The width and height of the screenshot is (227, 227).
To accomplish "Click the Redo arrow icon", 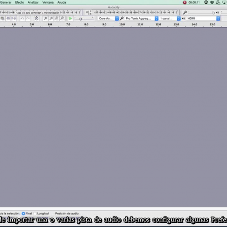I will [28, 19].
